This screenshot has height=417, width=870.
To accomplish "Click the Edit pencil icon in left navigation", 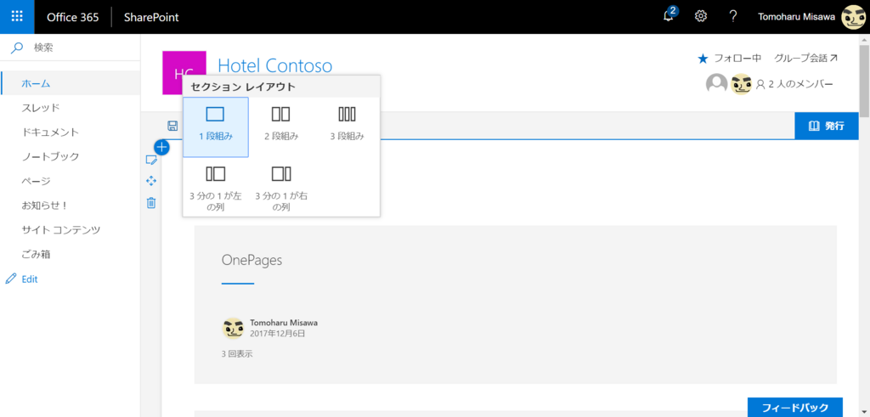I will coord(11,279).
